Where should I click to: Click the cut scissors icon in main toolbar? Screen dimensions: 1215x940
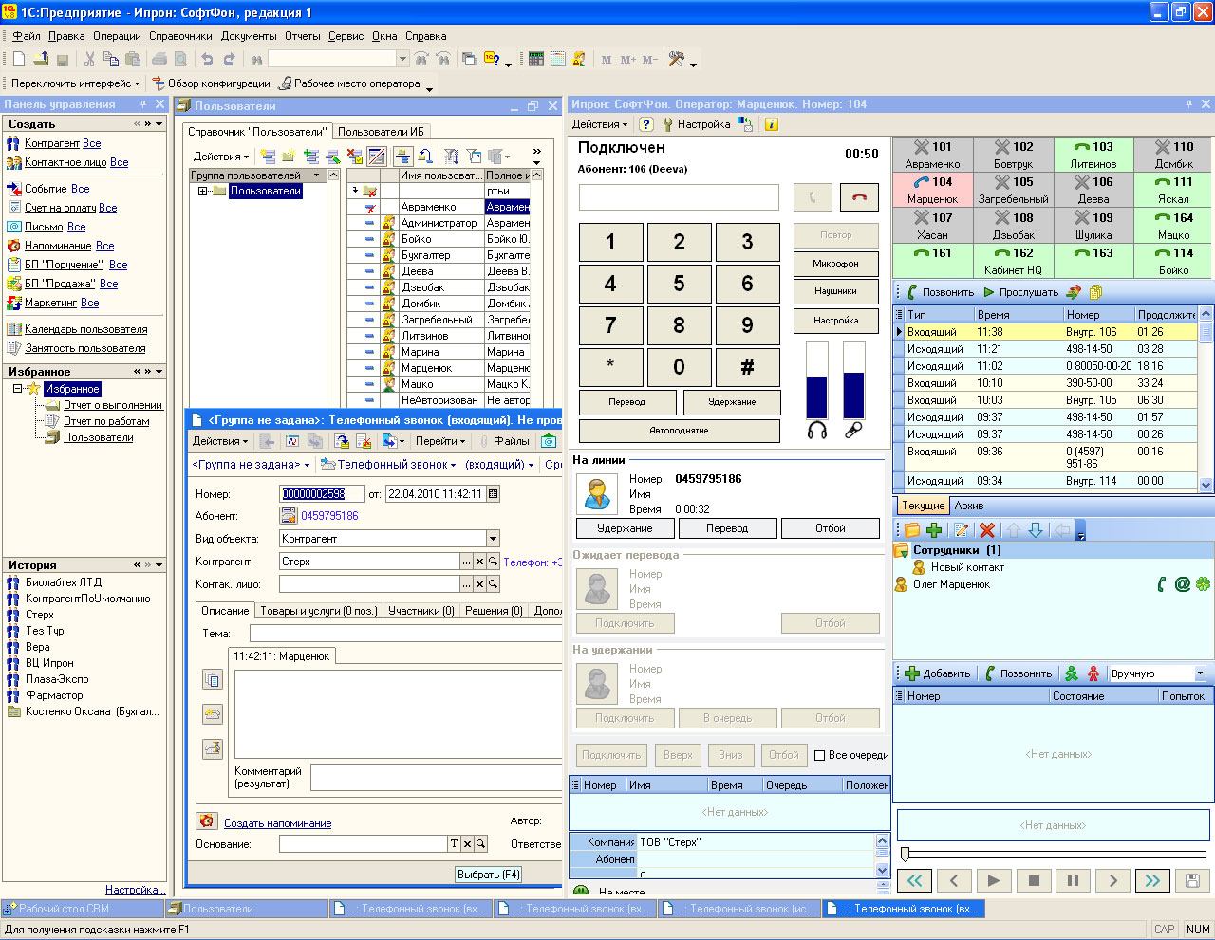pyautogui.click(x=89, y=59)
